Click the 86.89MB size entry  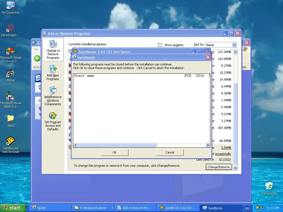[x=225, y=141]
